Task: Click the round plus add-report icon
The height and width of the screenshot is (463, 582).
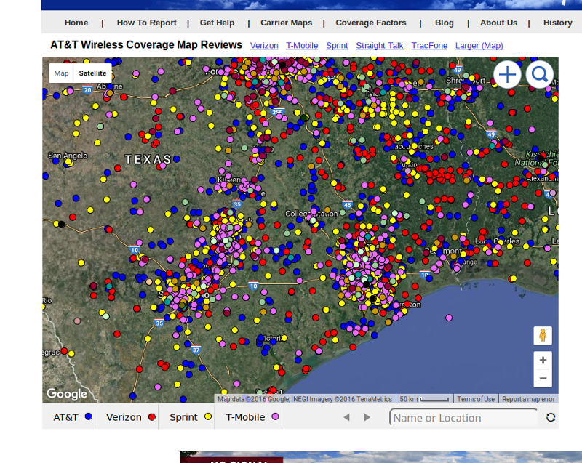Action: click(x=507, y=75)
